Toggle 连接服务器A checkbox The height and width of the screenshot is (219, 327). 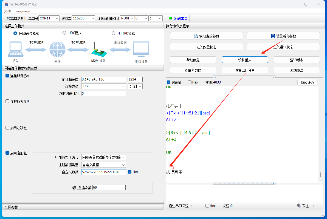tap(7, 76)
